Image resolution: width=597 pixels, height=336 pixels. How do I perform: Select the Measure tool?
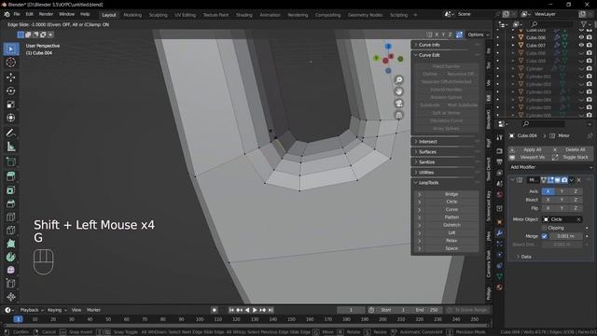(x=10, y=147)
